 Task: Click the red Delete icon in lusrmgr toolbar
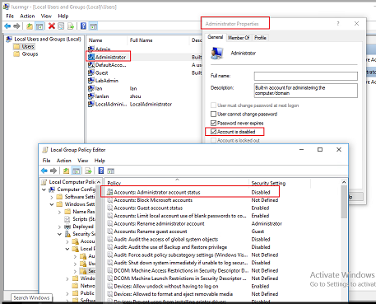click(x=51, y=26)
